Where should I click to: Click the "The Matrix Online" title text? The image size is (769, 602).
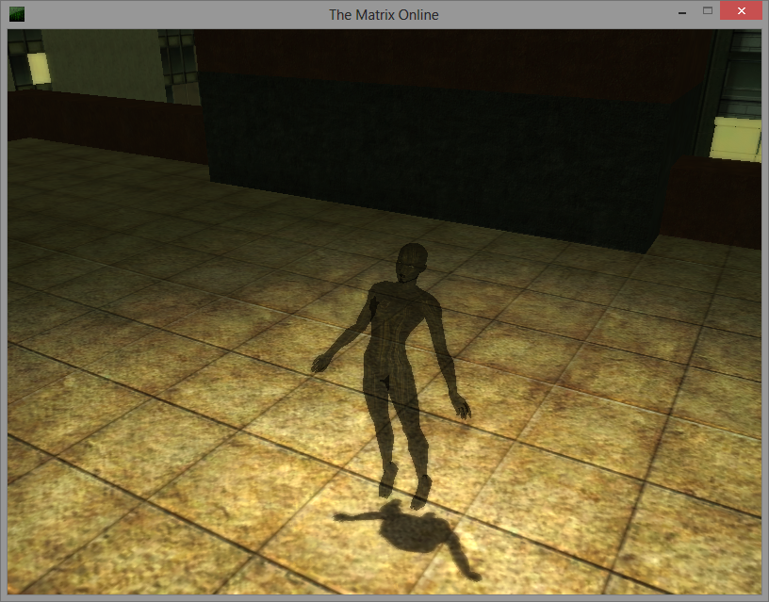384,14
